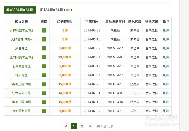Open 街机三国18服 trial link
Image resolution: width=189 pixels, height=131 pixels.
point(21,102)
